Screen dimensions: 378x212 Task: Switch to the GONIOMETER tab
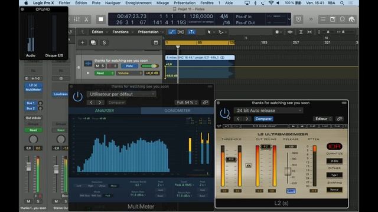[177, 111]
